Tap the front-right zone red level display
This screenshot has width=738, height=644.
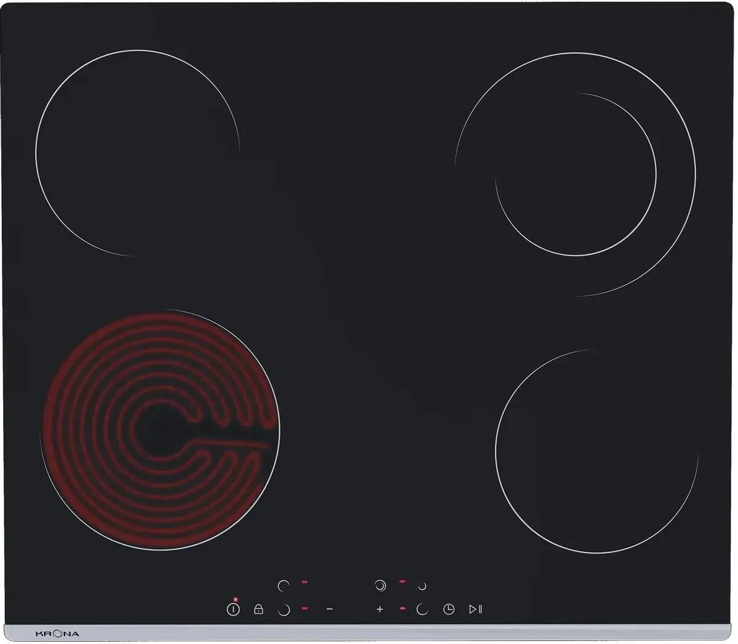coord(402,608)
